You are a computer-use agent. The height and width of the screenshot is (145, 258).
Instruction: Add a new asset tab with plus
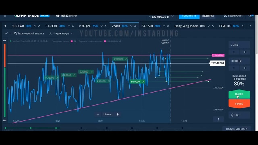5,26
